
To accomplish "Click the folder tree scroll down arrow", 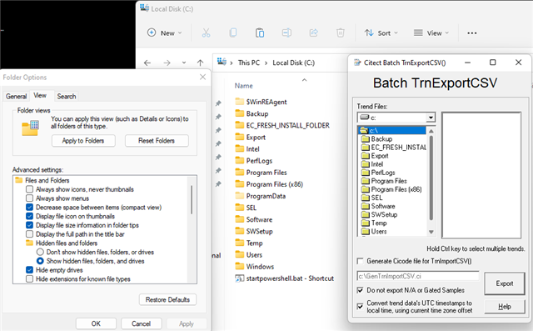I will (x=431, y=232).
